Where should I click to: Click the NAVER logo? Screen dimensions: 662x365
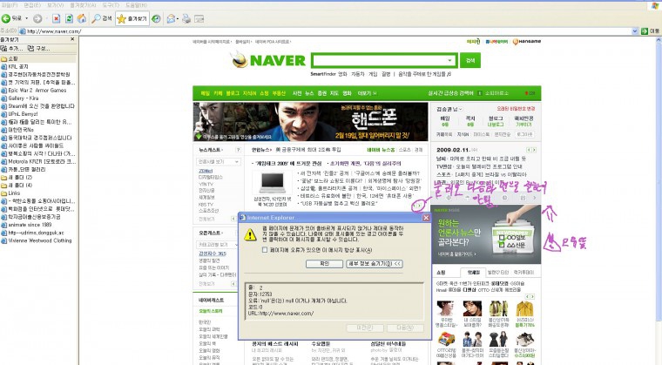[x=269, y=60]
